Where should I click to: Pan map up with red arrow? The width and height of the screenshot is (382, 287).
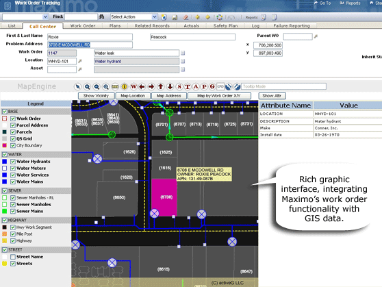coord(161,86)
